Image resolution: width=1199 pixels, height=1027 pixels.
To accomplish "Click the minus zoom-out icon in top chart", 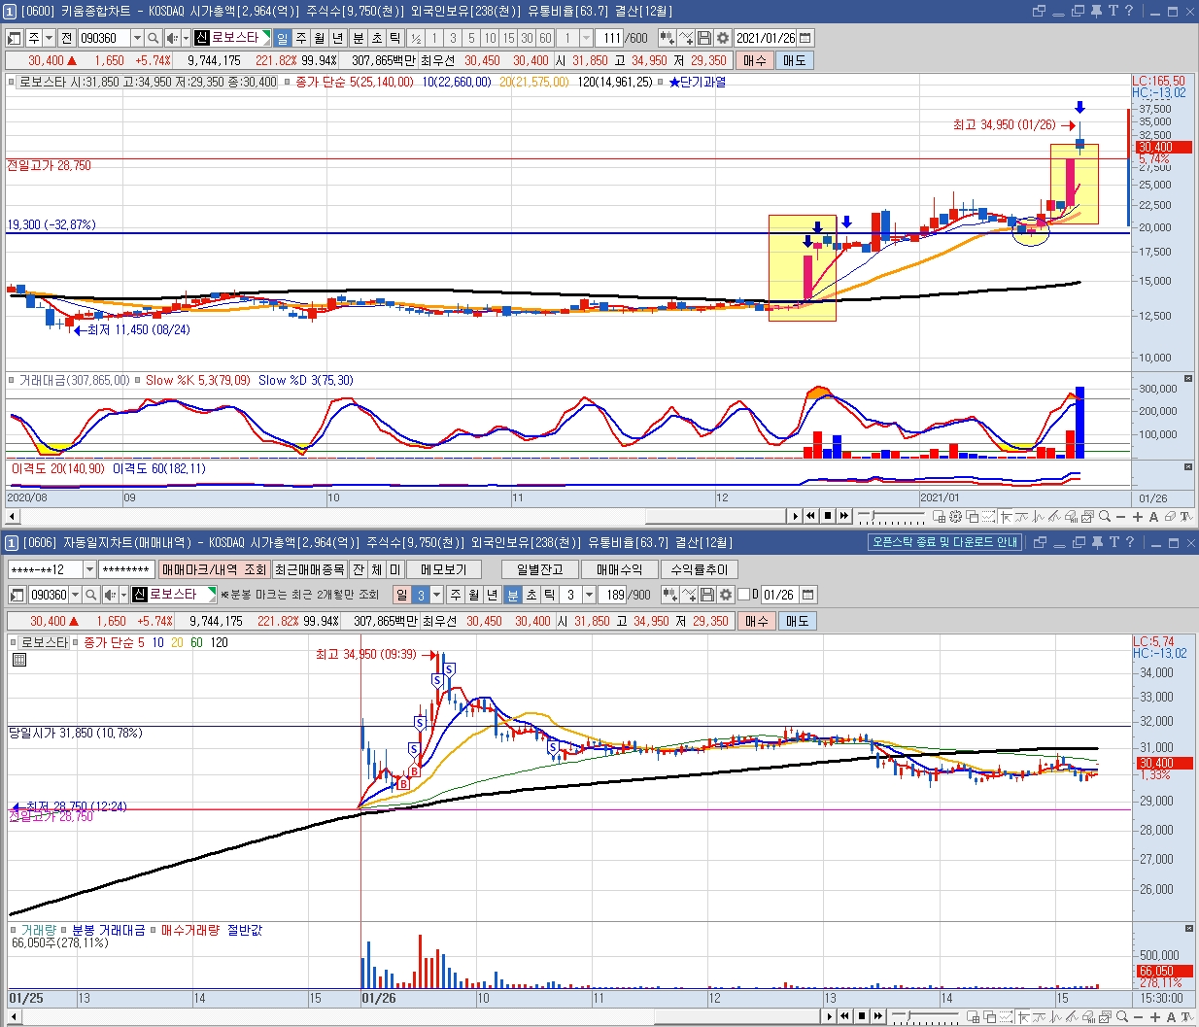I will 1120,517.
